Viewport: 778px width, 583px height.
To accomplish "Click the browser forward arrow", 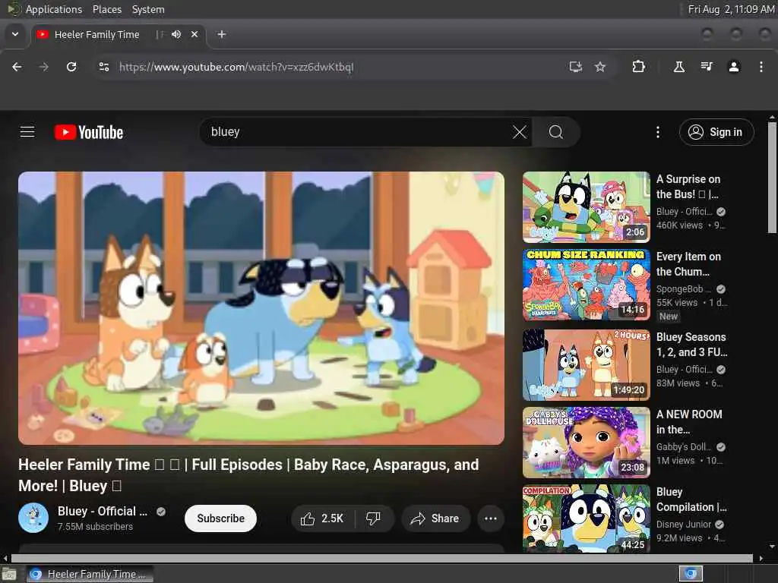I will coord(43,67).
